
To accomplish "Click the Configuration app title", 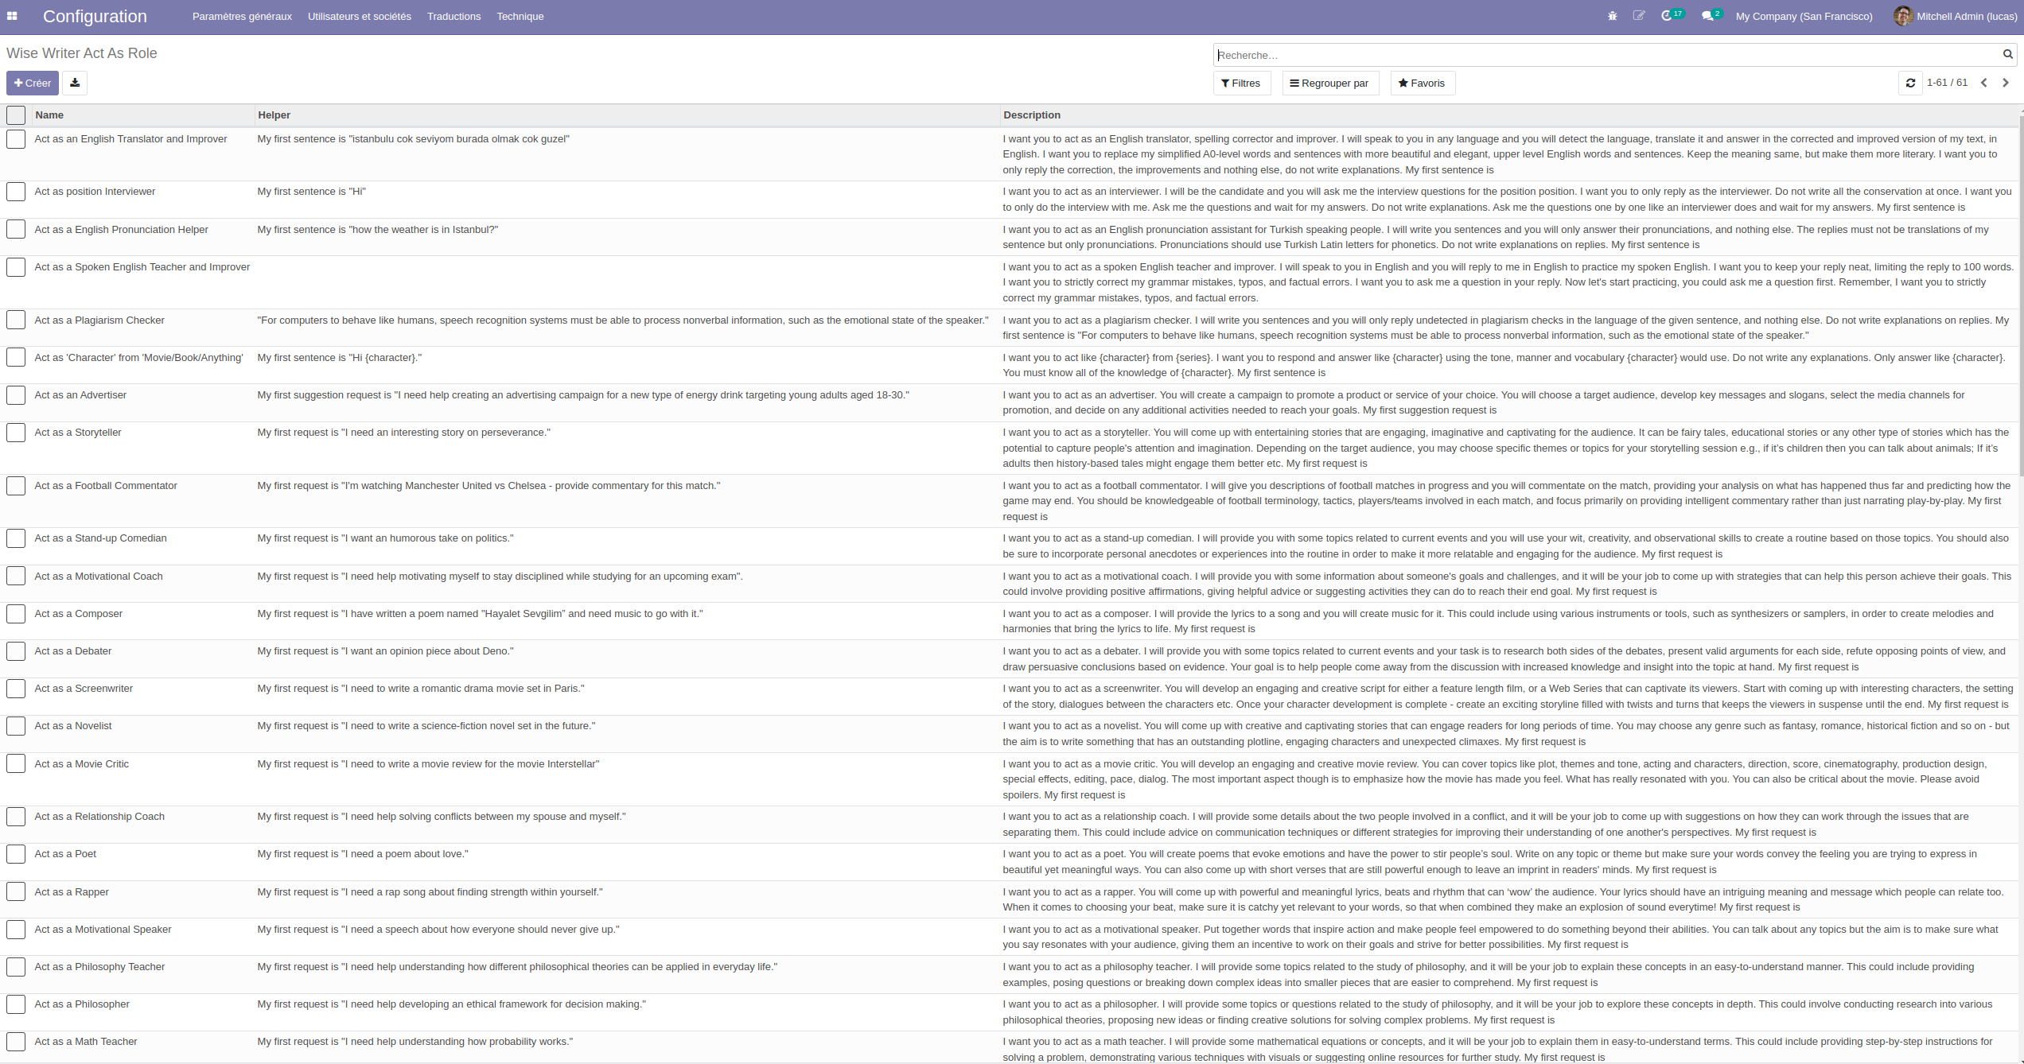I will pos(95,16).
